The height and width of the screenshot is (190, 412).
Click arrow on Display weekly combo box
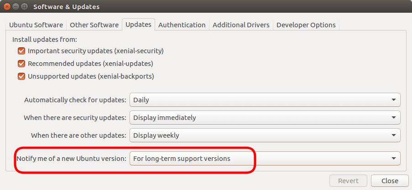[394, 135]
